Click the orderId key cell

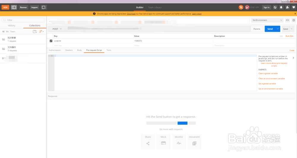pos(93,41)
